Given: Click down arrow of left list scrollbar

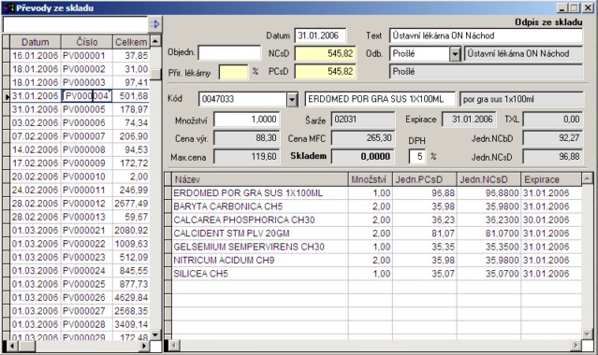Looking at the screenshot, I should point(155,334).
